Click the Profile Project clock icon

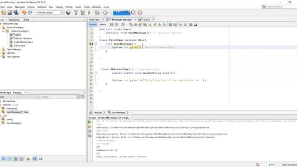click(x=105, y=13)
